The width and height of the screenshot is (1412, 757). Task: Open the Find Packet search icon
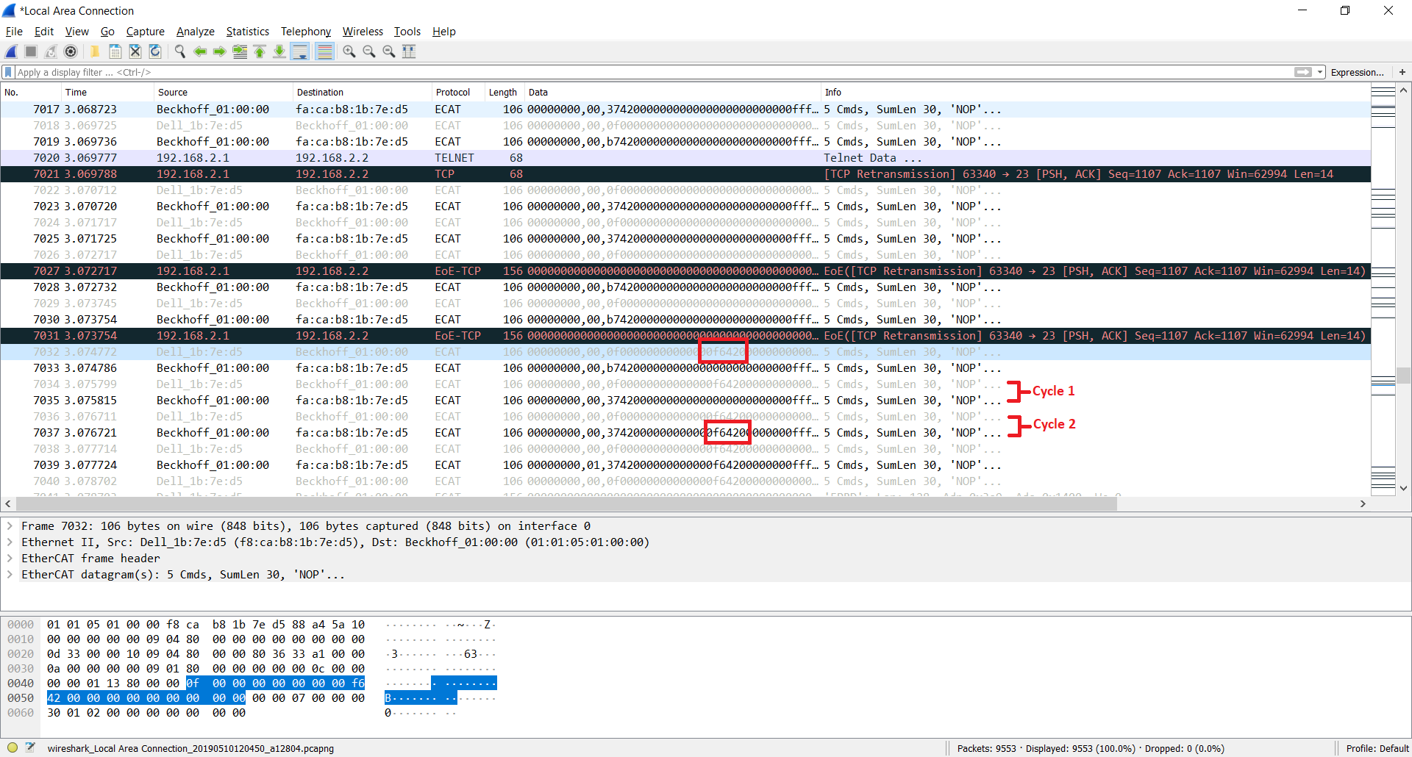coord(179,51)
